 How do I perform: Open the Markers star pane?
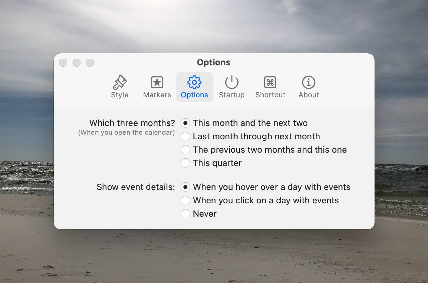(x=157, y=87)
